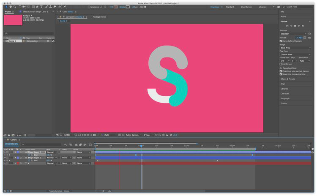This screenshot has height=196, width=317.
Task: Delete selected item with Project trash icon
Action: click(x=25, y=135)
